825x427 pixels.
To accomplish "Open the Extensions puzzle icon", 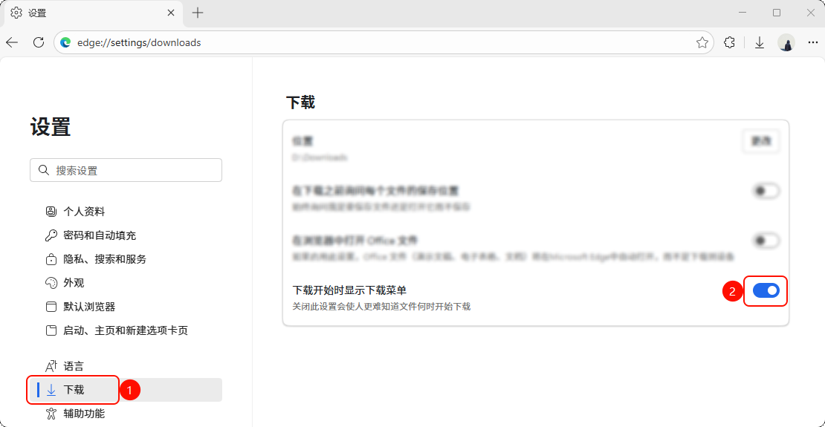I will [x=730, y=43].
